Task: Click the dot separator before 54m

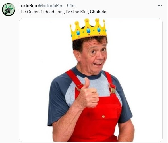Action: (x=65, y=6)
